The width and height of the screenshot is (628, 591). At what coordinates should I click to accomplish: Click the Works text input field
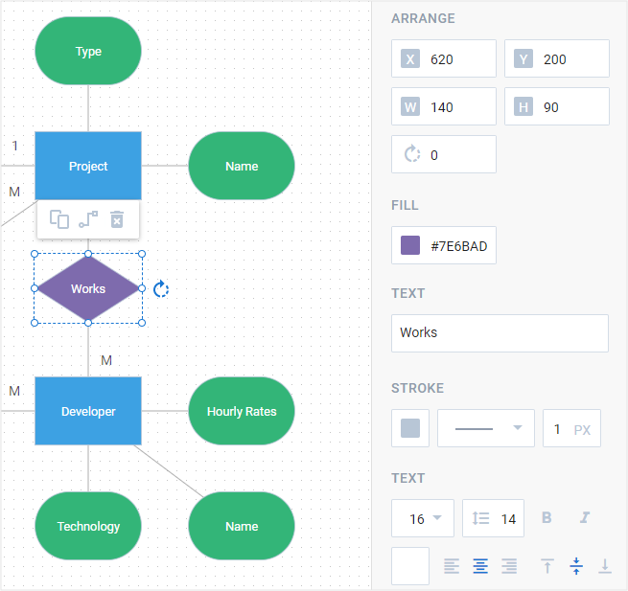tap(500, 333)
